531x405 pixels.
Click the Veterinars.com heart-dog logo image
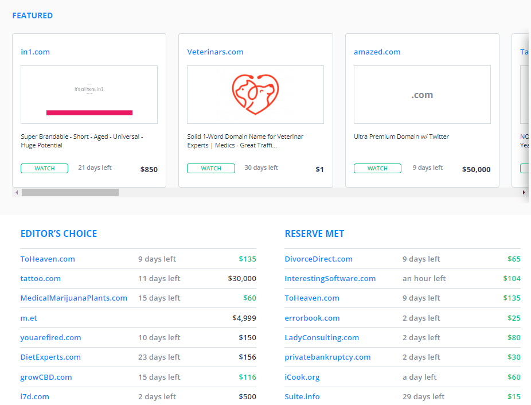[255, 94]
